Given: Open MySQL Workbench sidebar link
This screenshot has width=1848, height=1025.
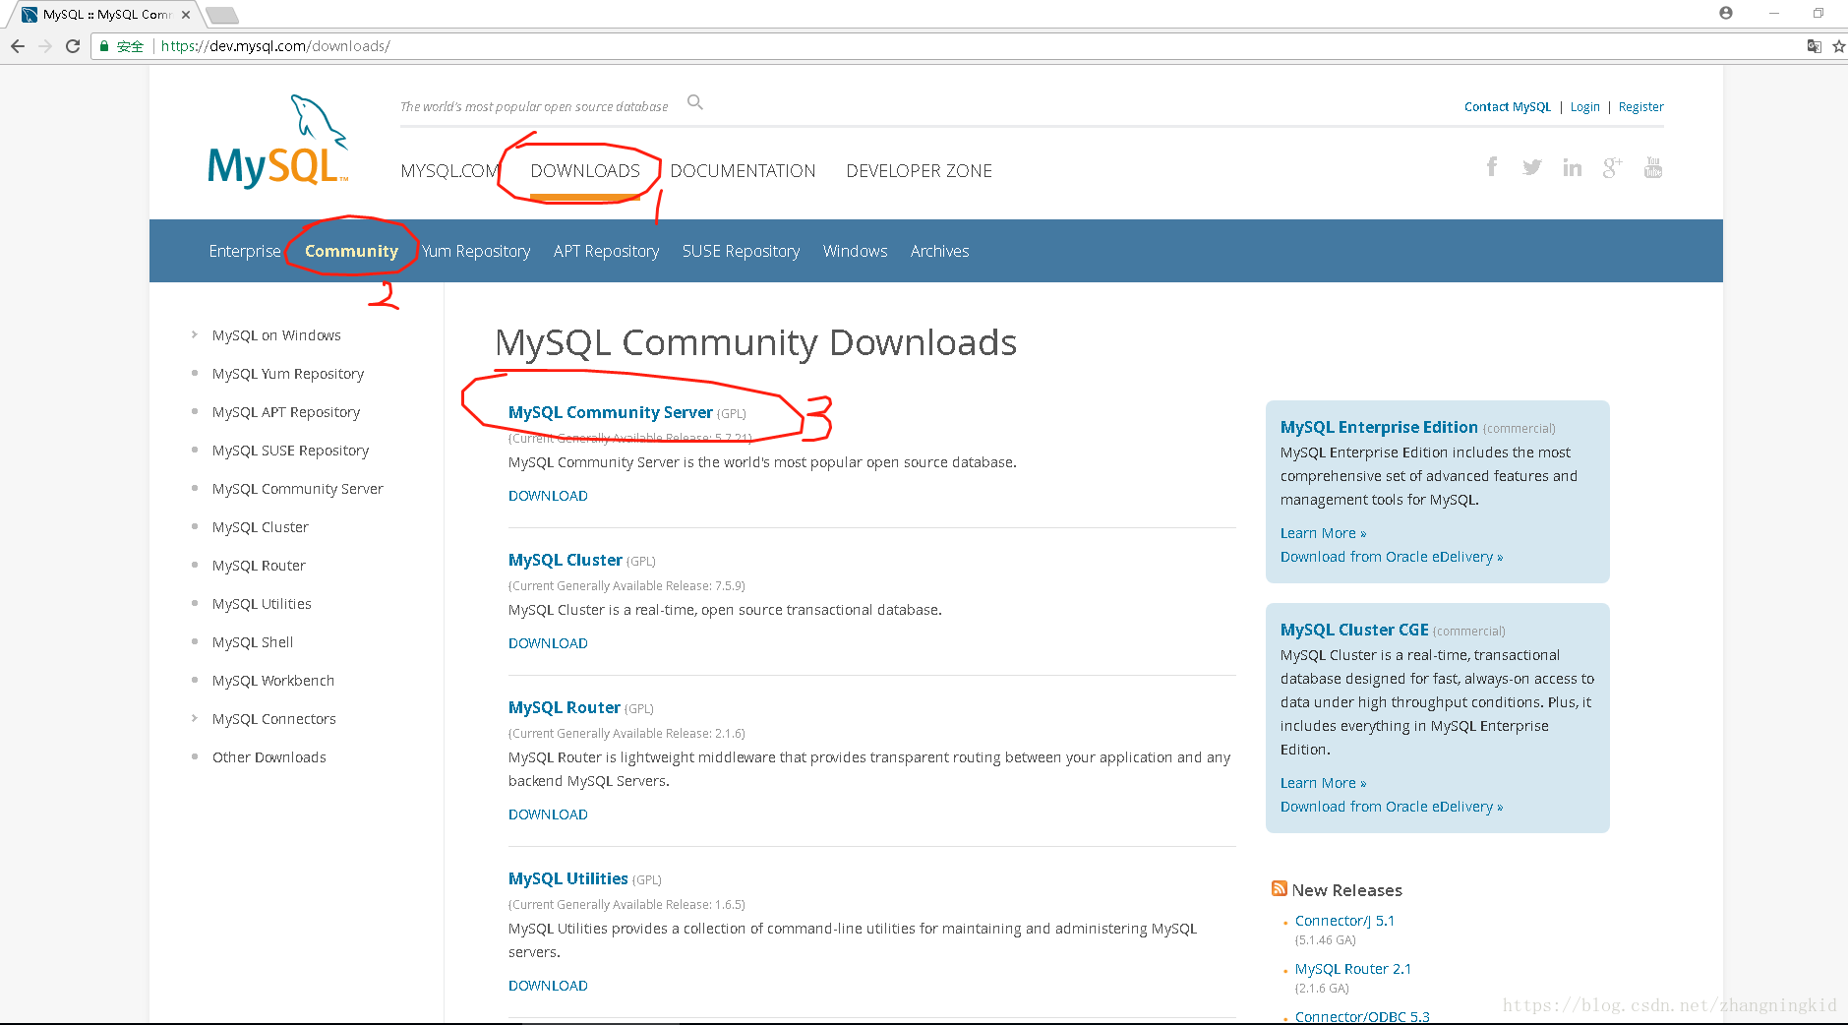Looking at the screenshot, I should pos(272,681).
